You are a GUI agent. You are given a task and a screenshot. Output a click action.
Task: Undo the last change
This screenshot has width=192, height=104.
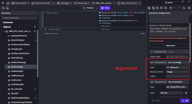pyautogui.click(x=175, y=8)
